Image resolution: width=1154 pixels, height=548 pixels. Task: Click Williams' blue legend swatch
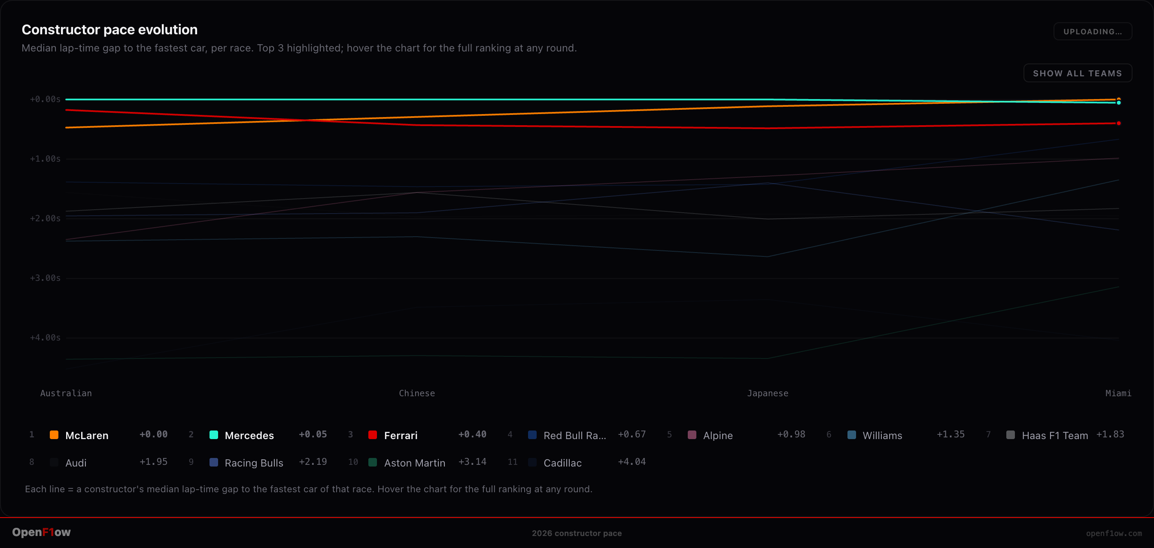click(x=852, y=435)
